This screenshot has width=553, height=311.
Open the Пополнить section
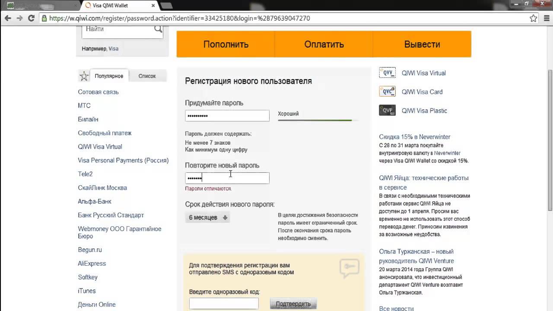pos(226,44)
